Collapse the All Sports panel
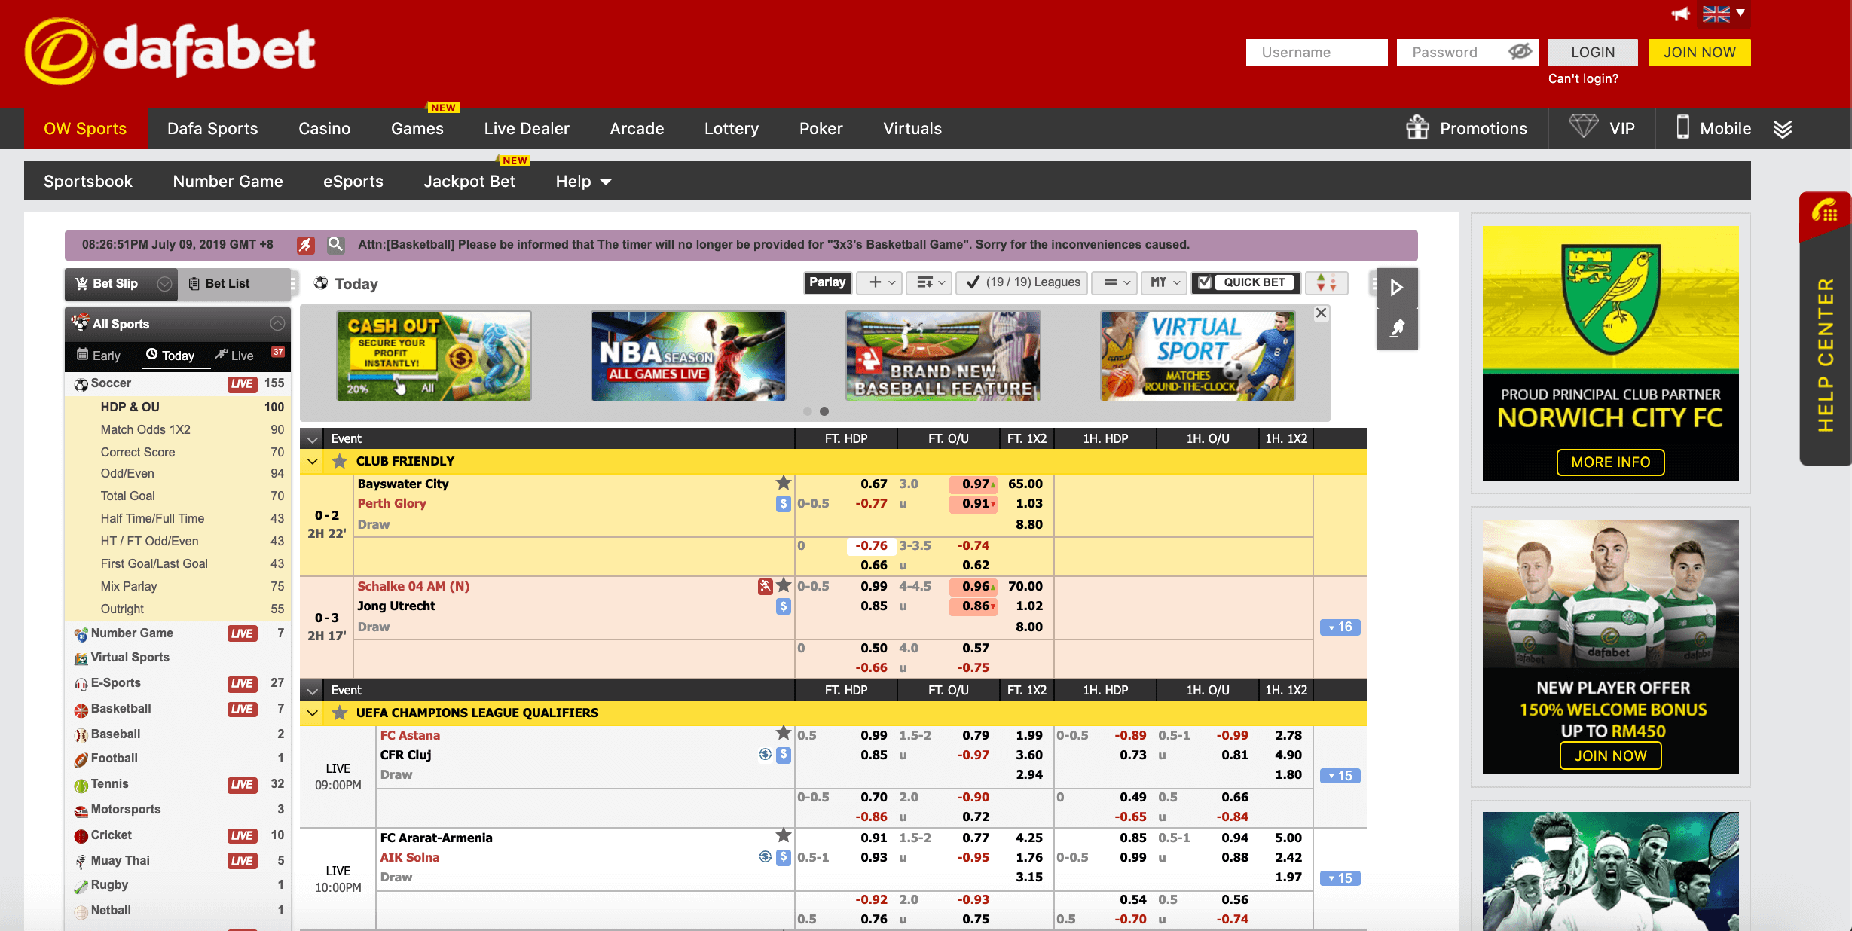The width and height of the screenshot is (1852, 931). [277, 324]
